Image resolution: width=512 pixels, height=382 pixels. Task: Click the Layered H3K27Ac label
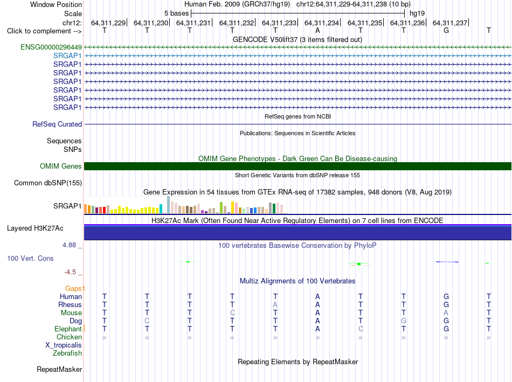point(35,228)
